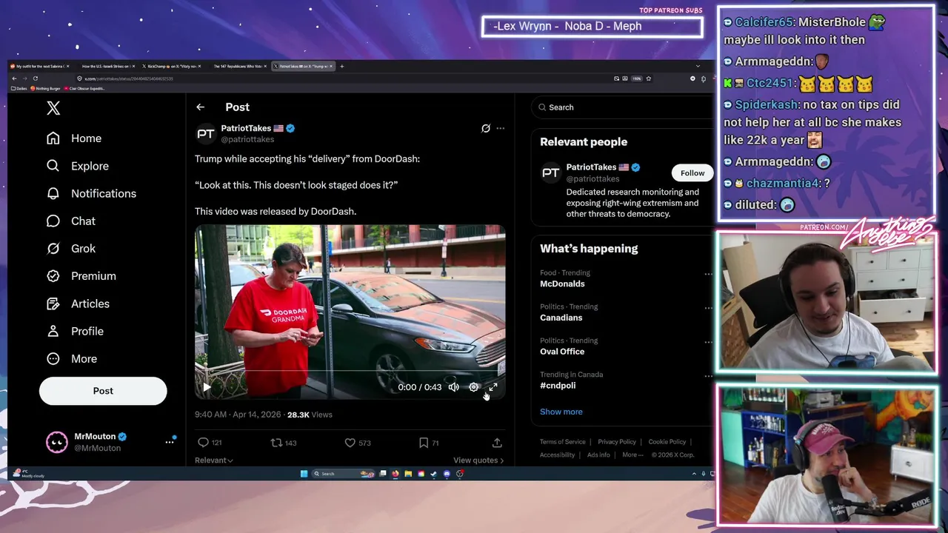The image size is (948, 533).
Task: Open View quotes link
Action: coord(478,460)
